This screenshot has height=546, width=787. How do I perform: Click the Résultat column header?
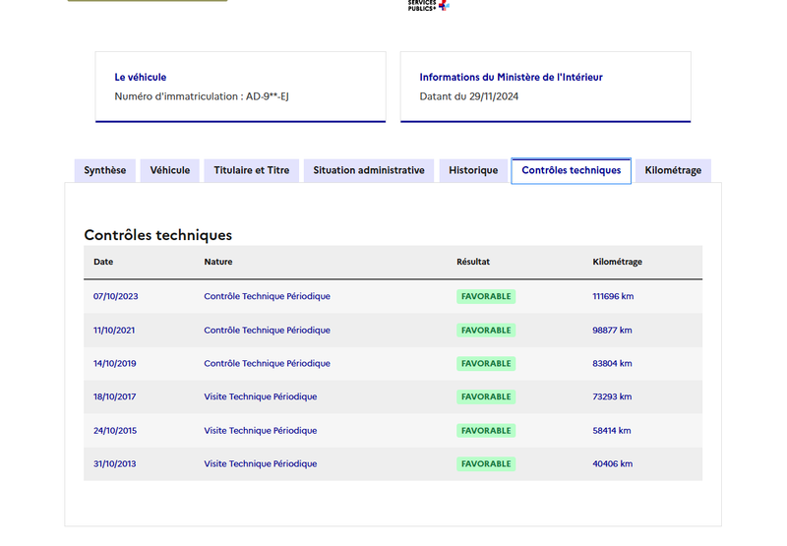coord(473,262)
